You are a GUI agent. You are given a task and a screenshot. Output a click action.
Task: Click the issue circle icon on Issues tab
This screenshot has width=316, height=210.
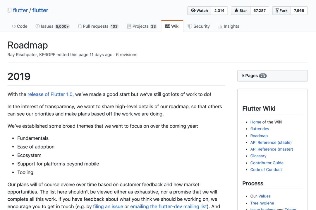click(x=37, y=26)
